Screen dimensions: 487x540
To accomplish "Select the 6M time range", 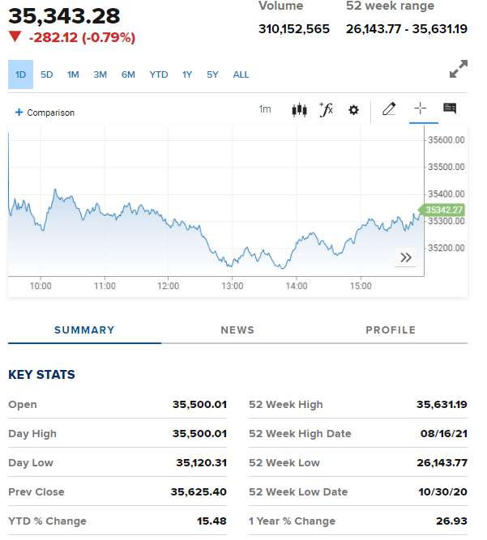I will (128, 74).
